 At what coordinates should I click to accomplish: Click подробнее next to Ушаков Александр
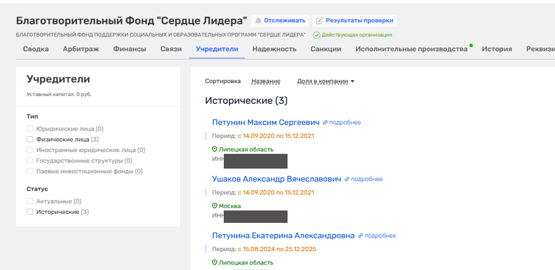(x=367, y=179)
